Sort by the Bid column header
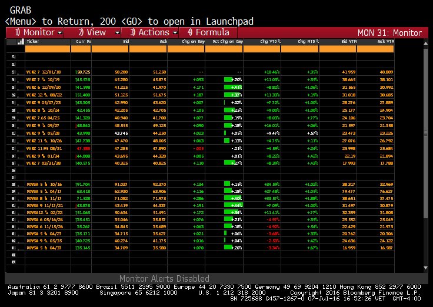 [x=126, y=41]
